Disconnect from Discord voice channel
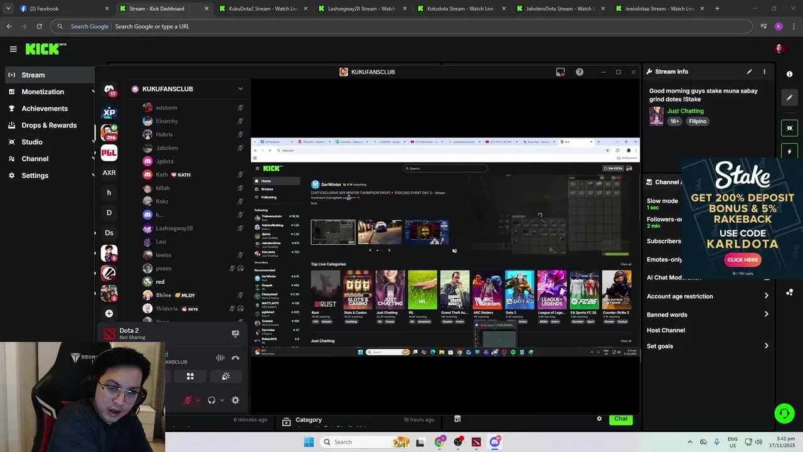 235,358
